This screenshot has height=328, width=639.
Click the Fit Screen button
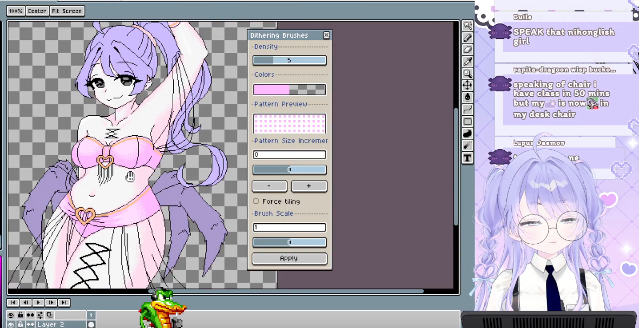point(67,11)
